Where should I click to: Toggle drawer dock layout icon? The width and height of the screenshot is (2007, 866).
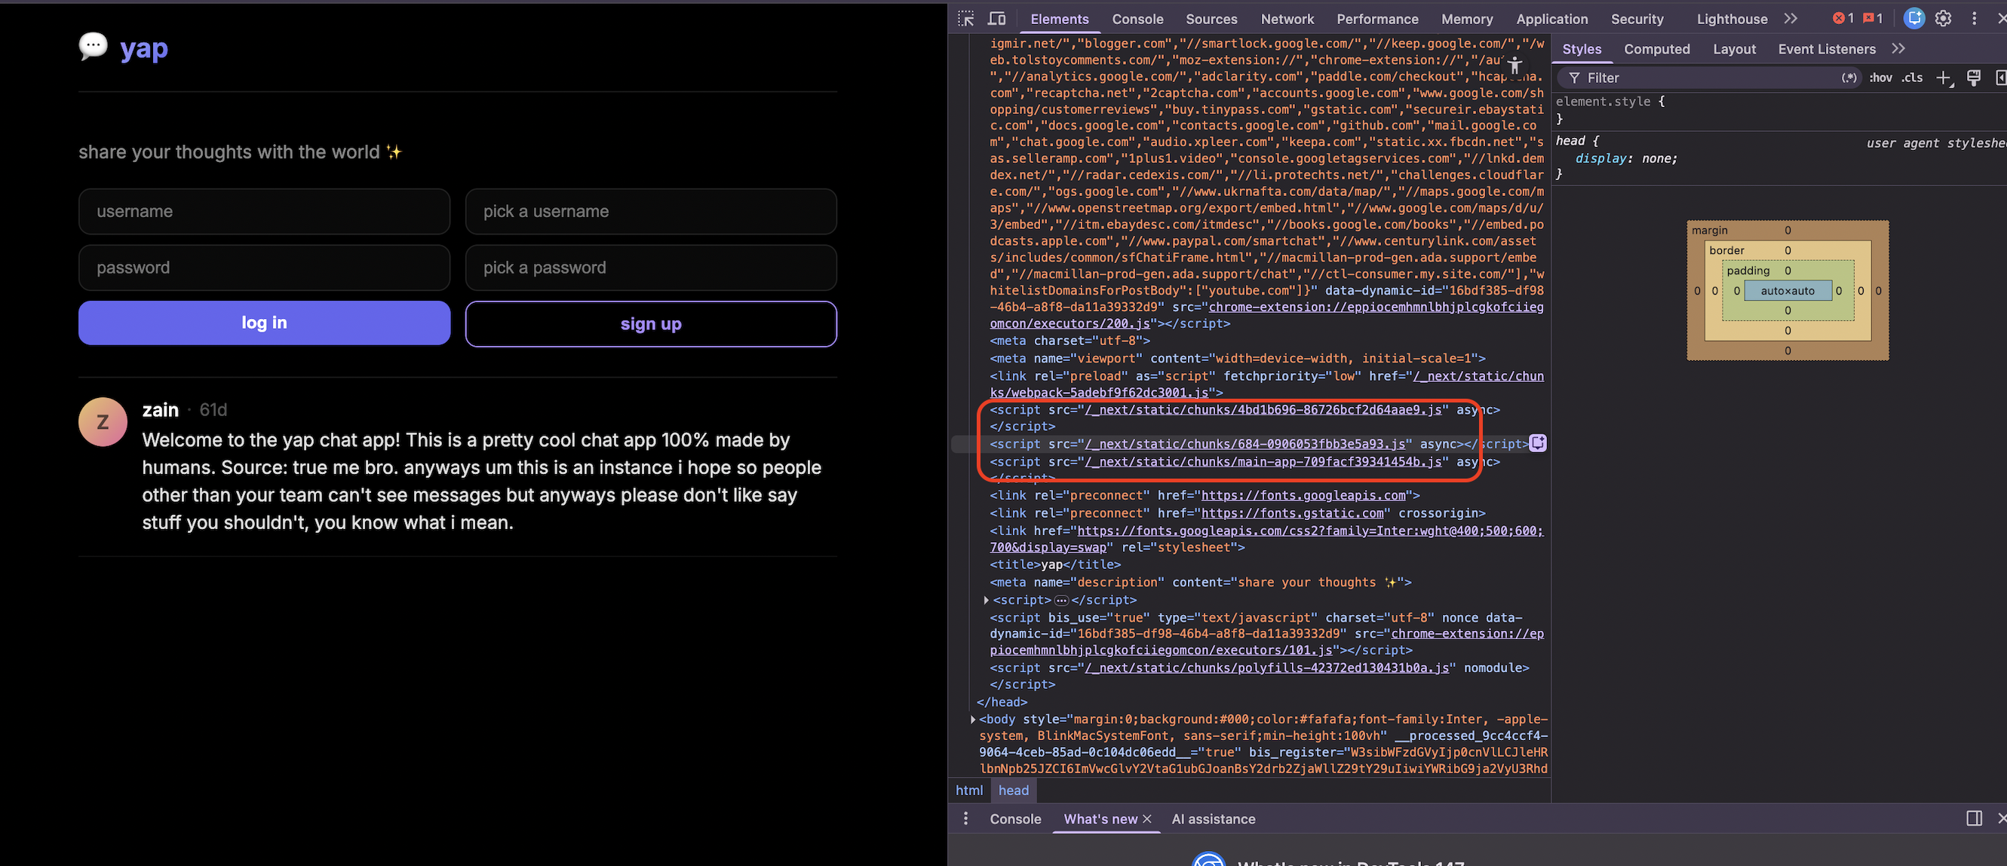coord(1974,819)
